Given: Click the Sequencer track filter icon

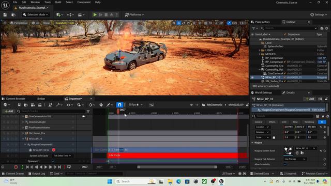Looking at the screenshot, I should click(88, 112).
